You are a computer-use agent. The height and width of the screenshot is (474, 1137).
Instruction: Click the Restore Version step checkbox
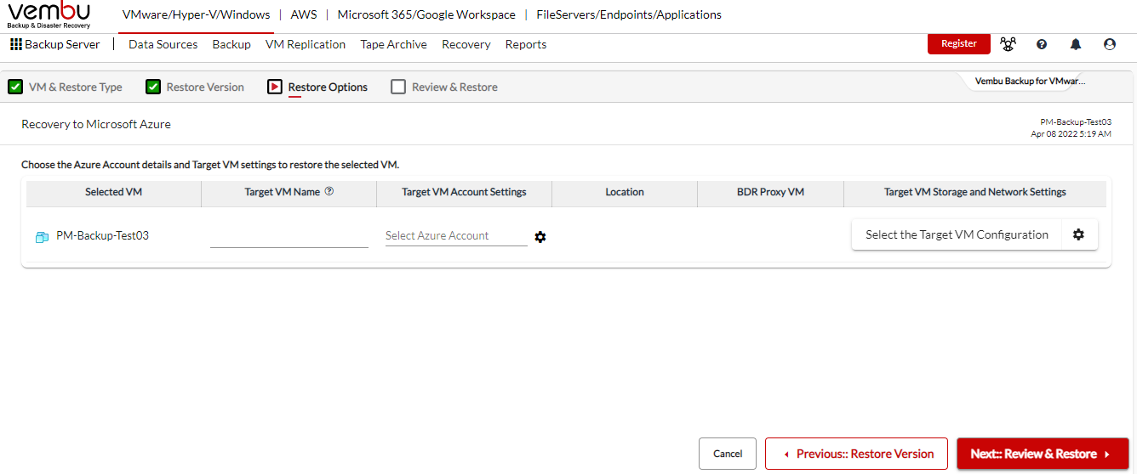(x=153, y=87)
